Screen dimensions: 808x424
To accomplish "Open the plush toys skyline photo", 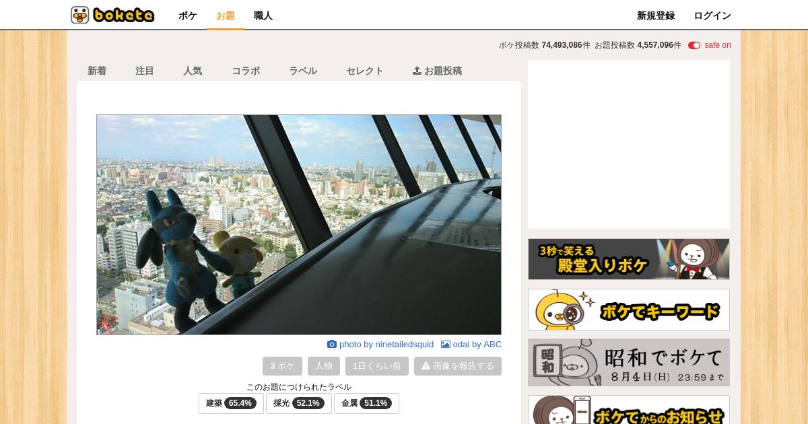I will coord(299,225).
